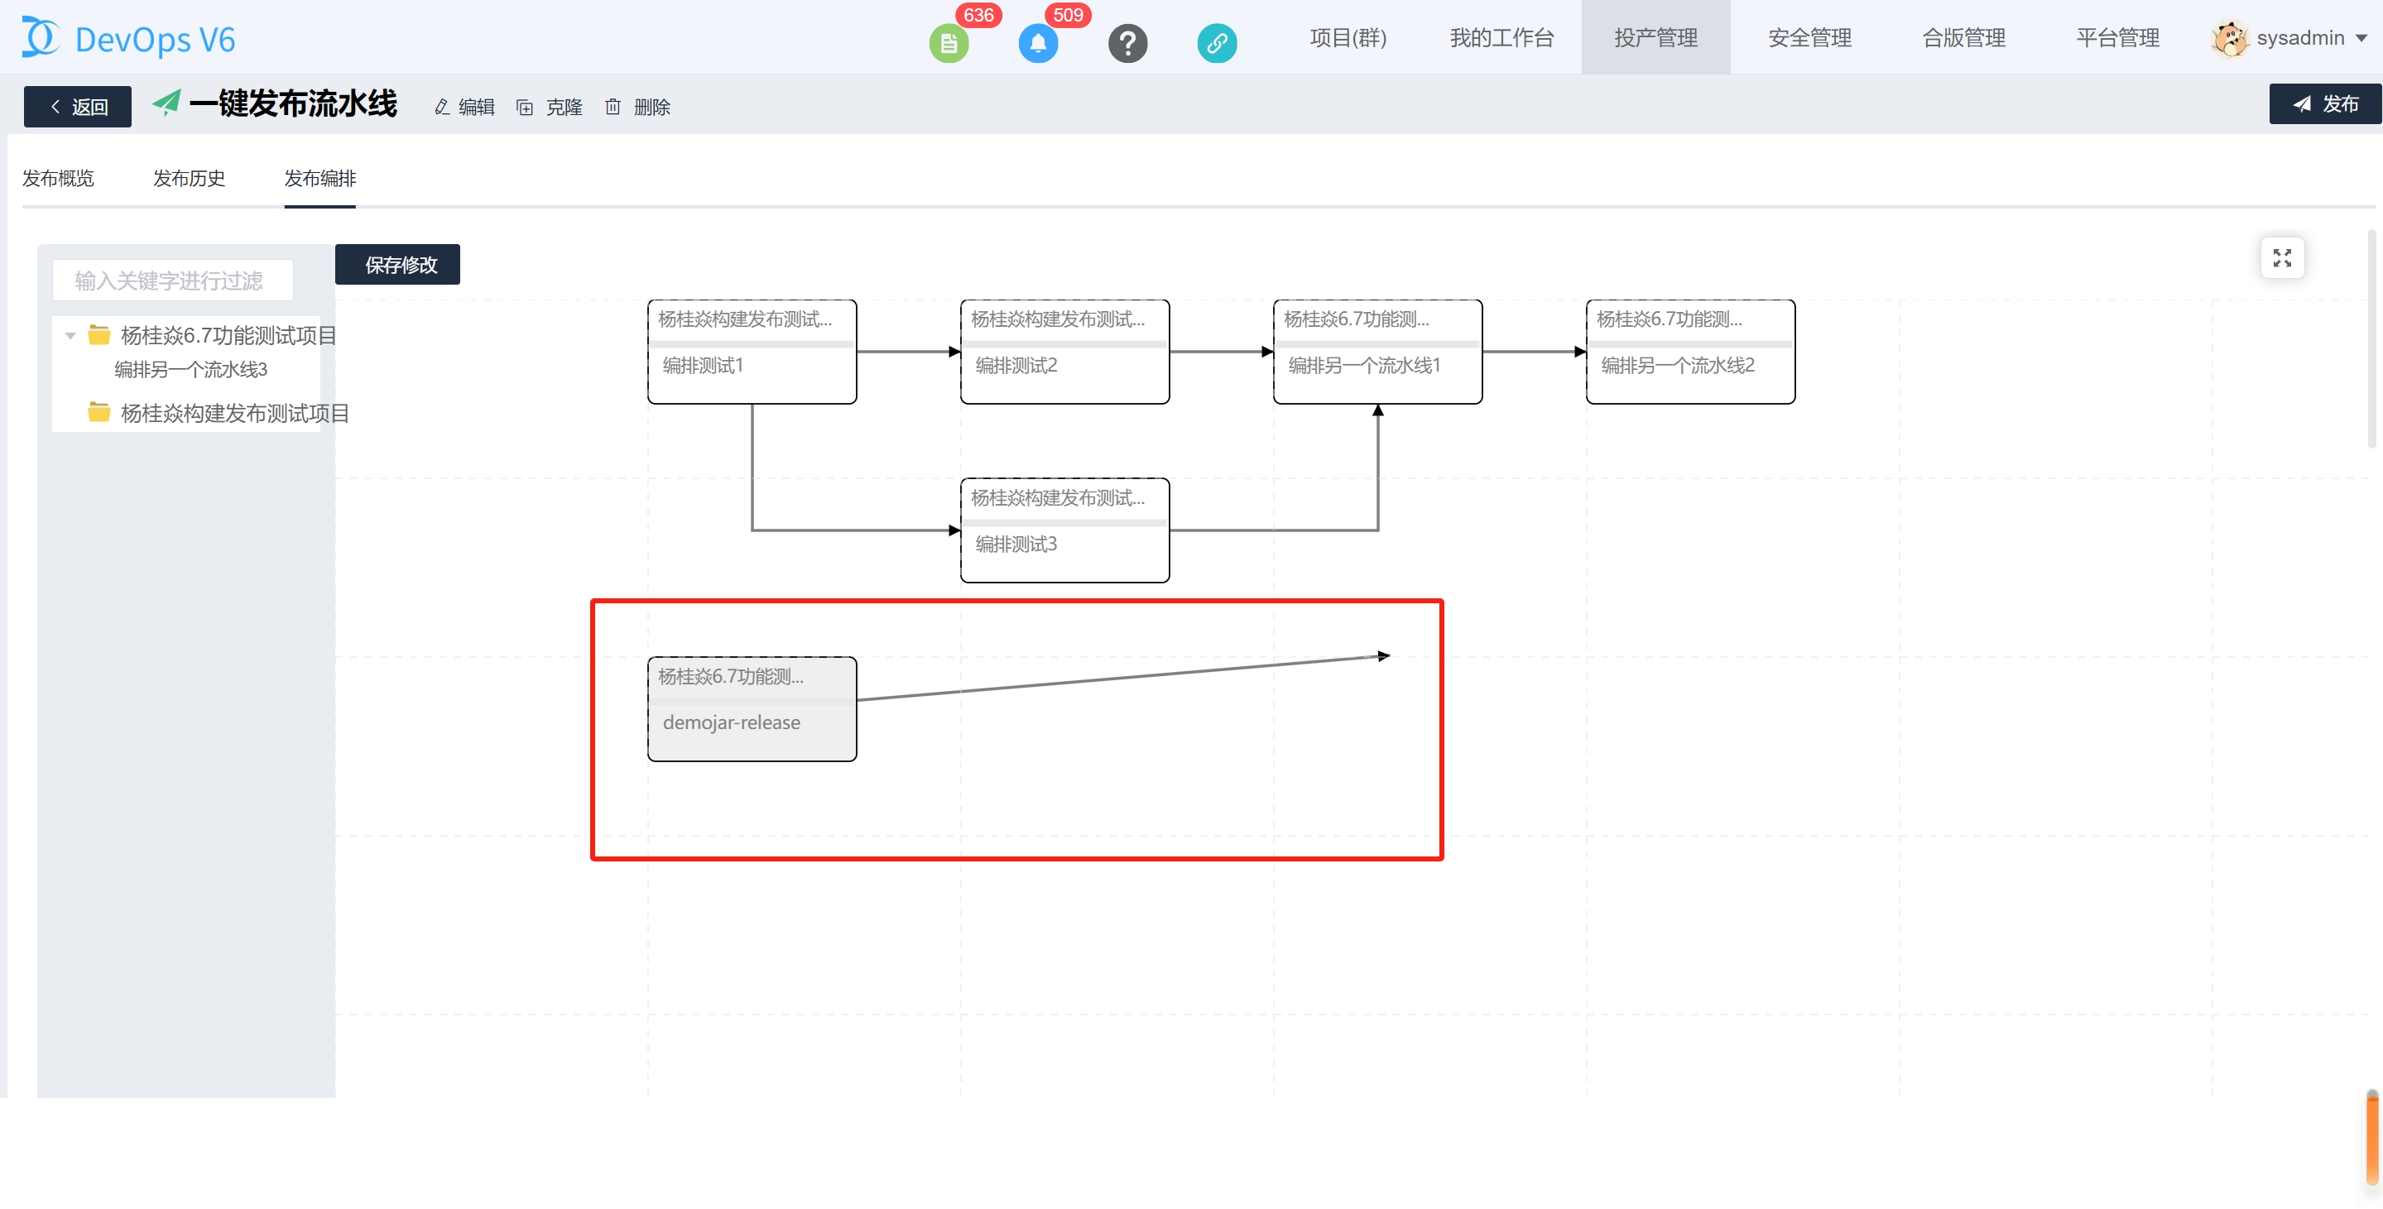Viewport: 2383px width, 1209px height.
Task: Select the demojar-release pipeline node
Action: 752,709
